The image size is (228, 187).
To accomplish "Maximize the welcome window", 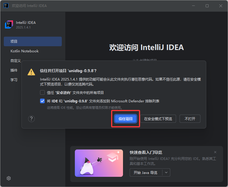I will click(207, 6).
